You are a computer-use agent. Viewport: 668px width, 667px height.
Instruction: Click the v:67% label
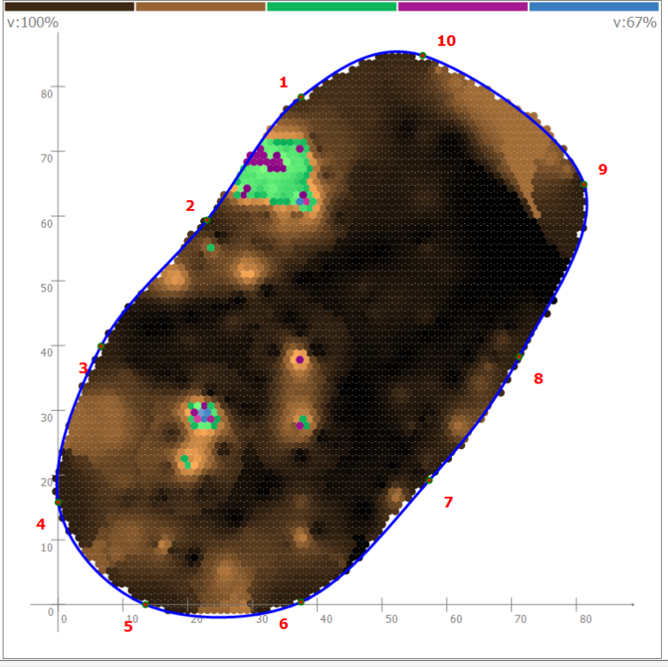(634, 22)
